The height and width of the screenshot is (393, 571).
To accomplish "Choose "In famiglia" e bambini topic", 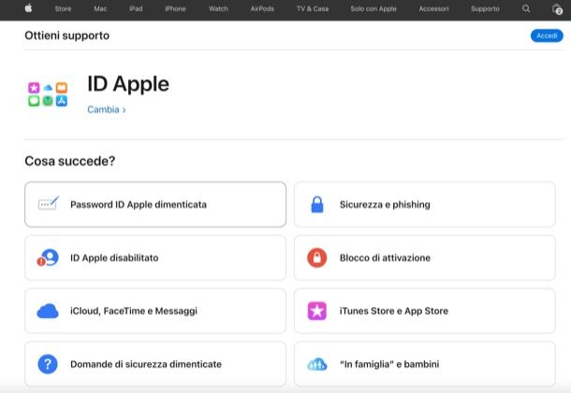I will (425, 364).
